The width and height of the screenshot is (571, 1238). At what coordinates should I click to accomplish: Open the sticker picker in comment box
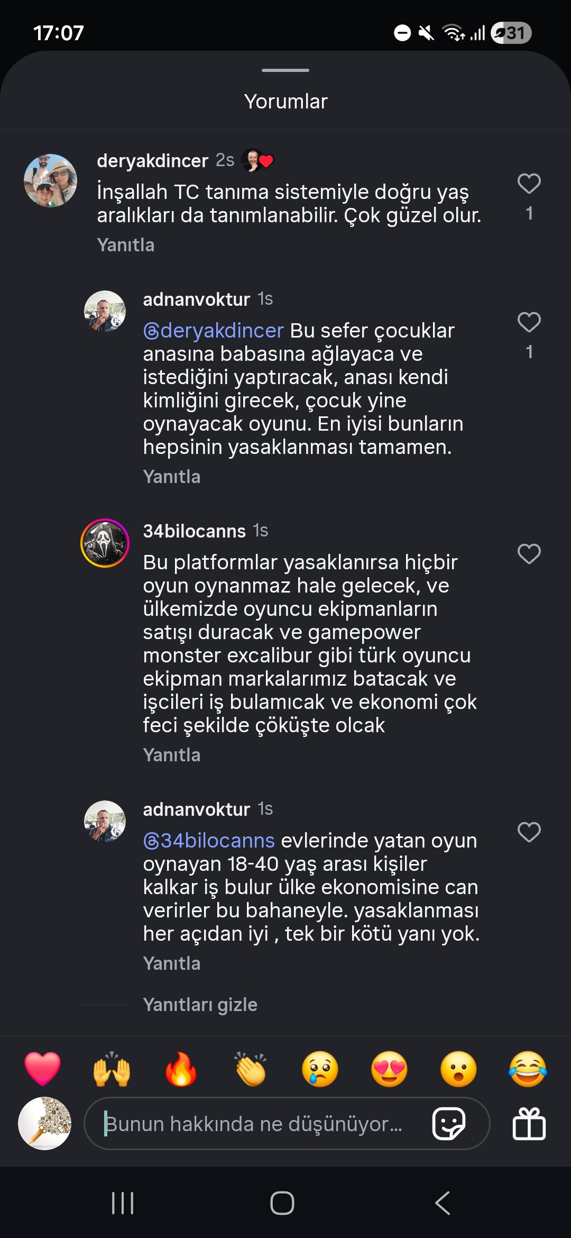click(x=449, y=1123)
